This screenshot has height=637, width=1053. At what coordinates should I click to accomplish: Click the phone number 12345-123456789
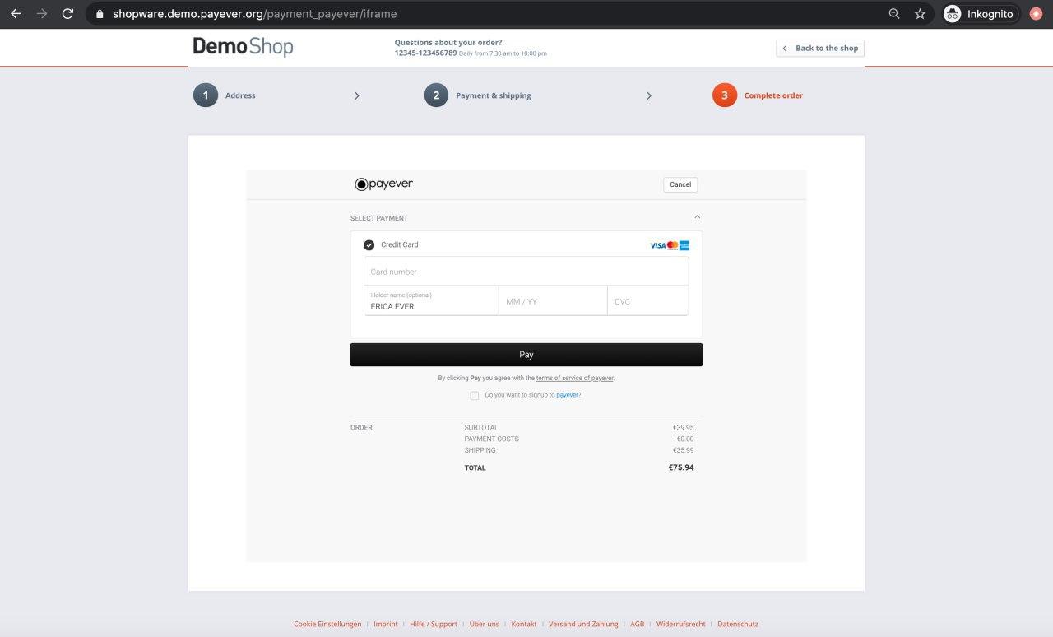point(425,53)
